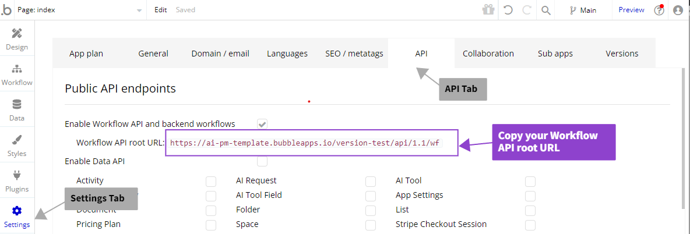Click the Preview link
Viewport: 690px width, 234px height.
[x=631, y=10]
